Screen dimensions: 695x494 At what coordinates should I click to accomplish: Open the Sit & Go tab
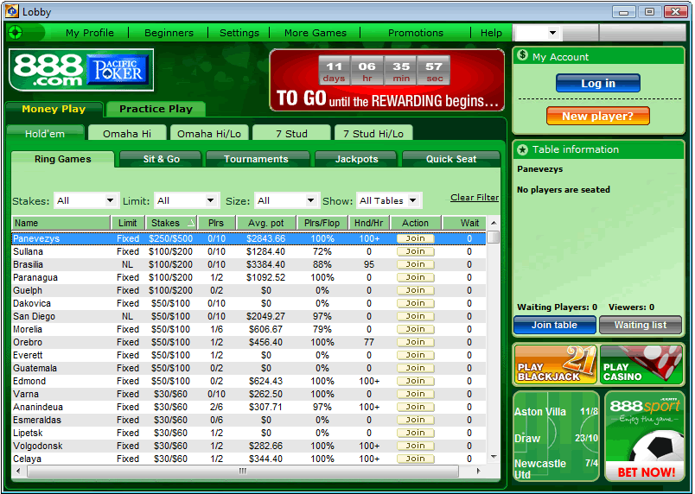(x=161, y=159)
